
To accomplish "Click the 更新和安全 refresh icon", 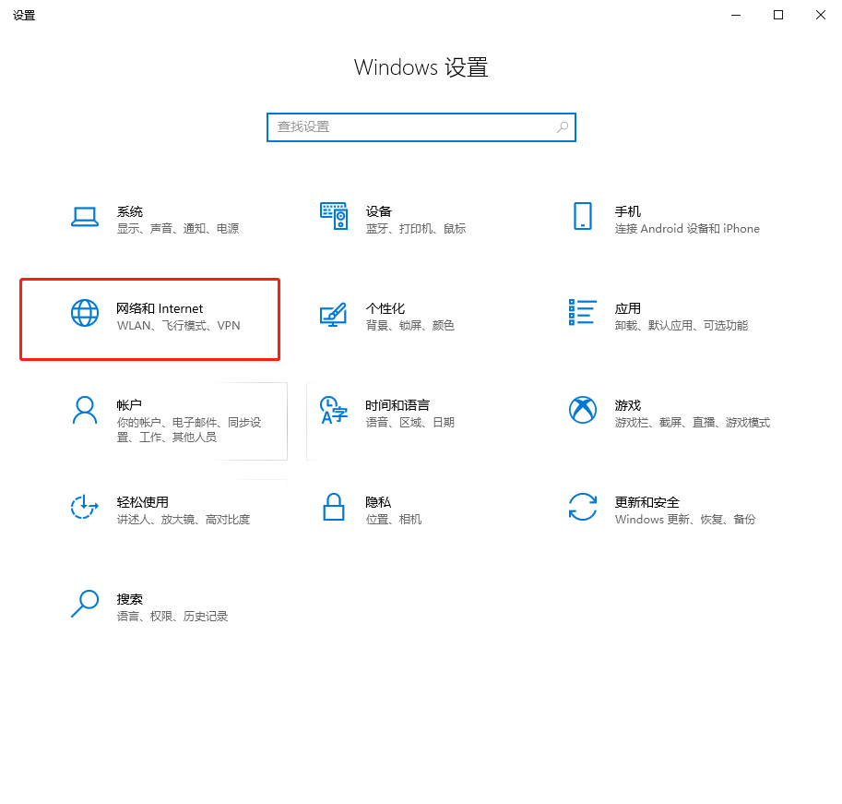I will pyautogui.click(x=583, y=507).
